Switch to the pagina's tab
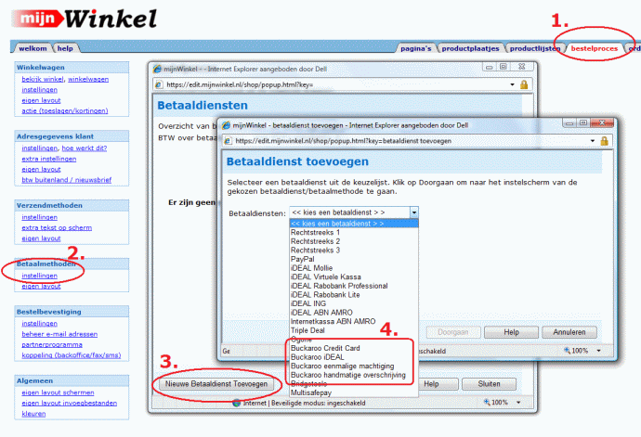This screenshot has width=641, height=437. pyautogui.click(x=416, y=48)
